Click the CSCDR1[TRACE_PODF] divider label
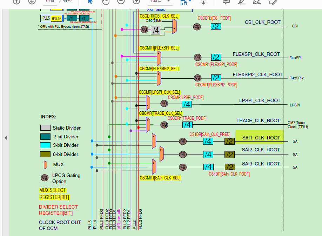The image size is (322, 236). 187,118
